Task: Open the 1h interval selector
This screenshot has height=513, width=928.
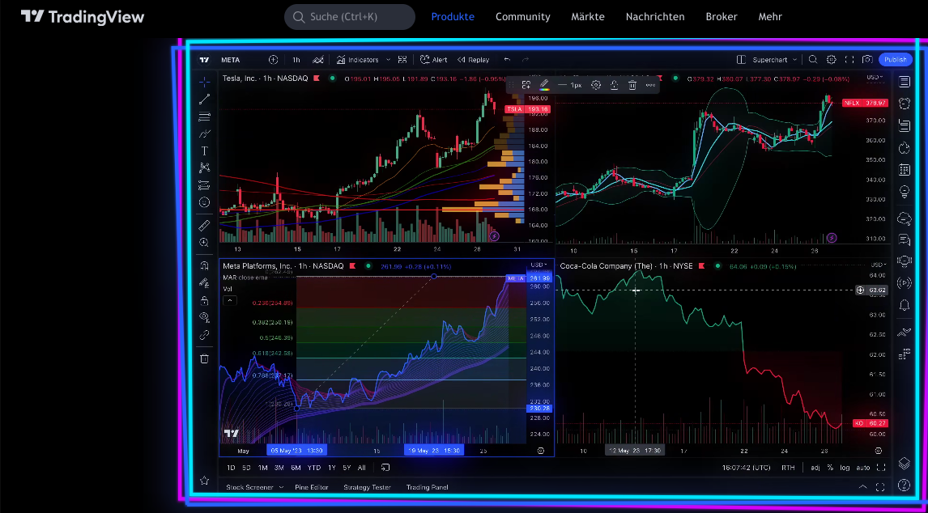Action: point(296,60)
